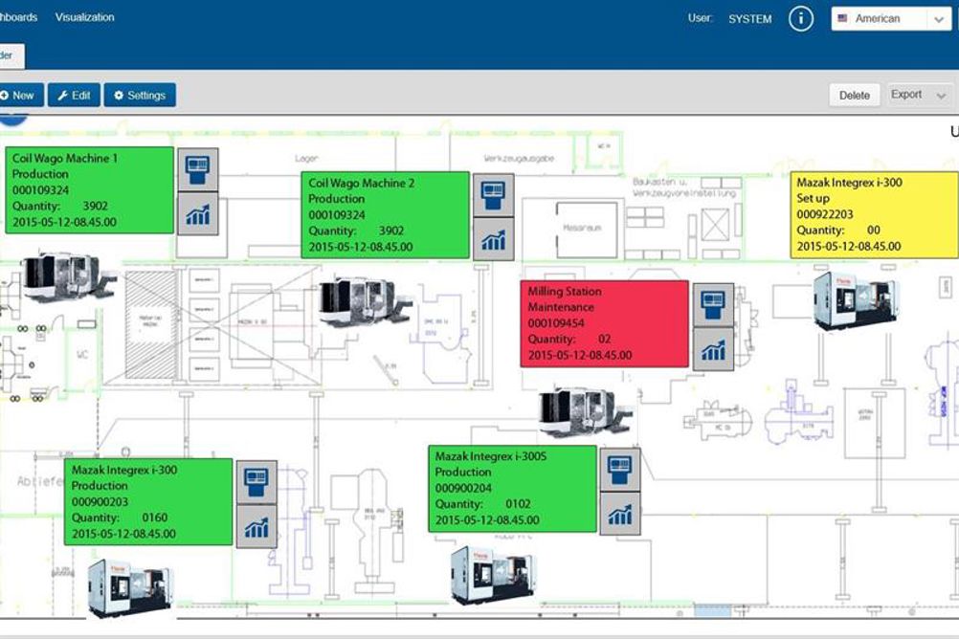This screenshot has height=639, width=959.
Task: Click the SYSTEM user name
Action: pyautogui.click(x=749, y=19)
